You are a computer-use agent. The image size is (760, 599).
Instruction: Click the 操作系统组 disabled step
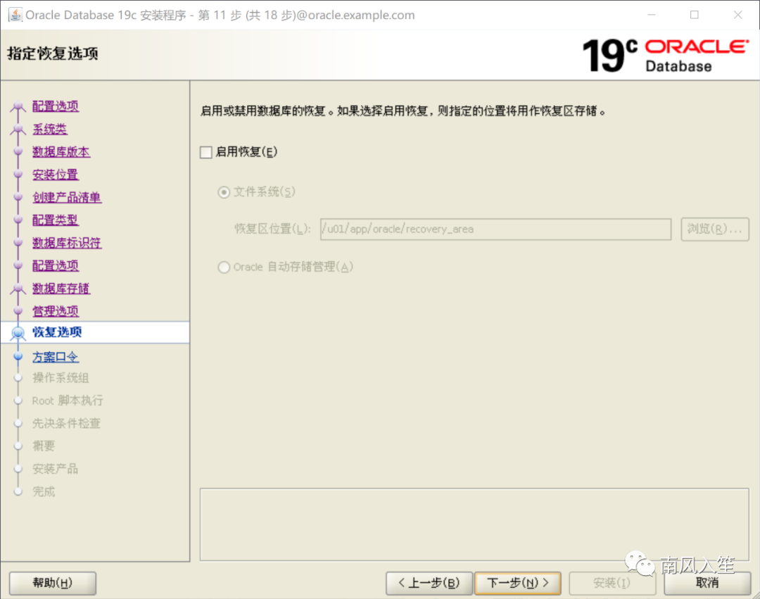(x=61, y=378)
